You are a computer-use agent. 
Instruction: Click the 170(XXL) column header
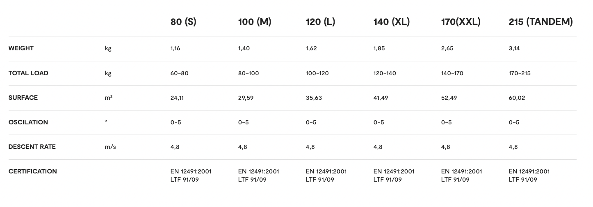pos(461,22)
